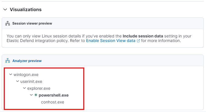Select userinit.exe in the process tree
The height and width of the screenshot is (112, 206).
click(x=31, y=81)
